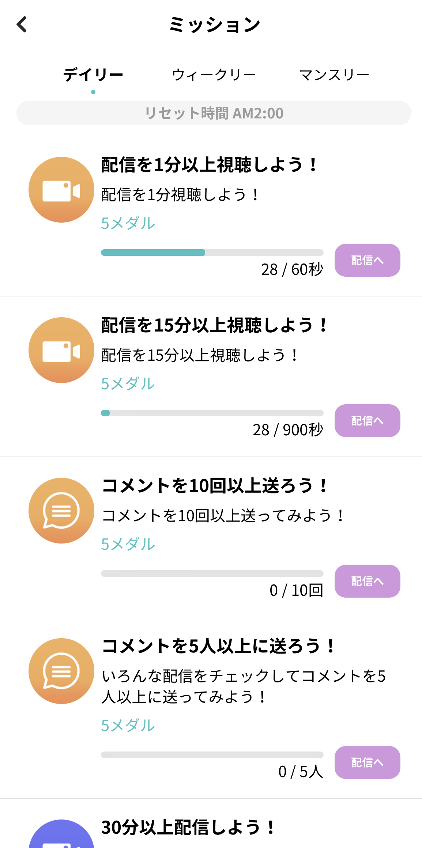This screenshot has height=848, width=422.
Task: Tap the リセット時間 AM2:00 banner
Action: tap(214, 113)
